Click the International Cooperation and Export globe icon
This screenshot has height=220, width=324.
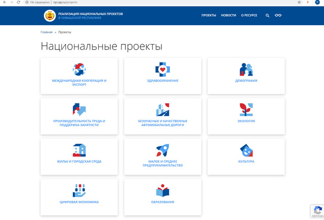tap(79, 69)
